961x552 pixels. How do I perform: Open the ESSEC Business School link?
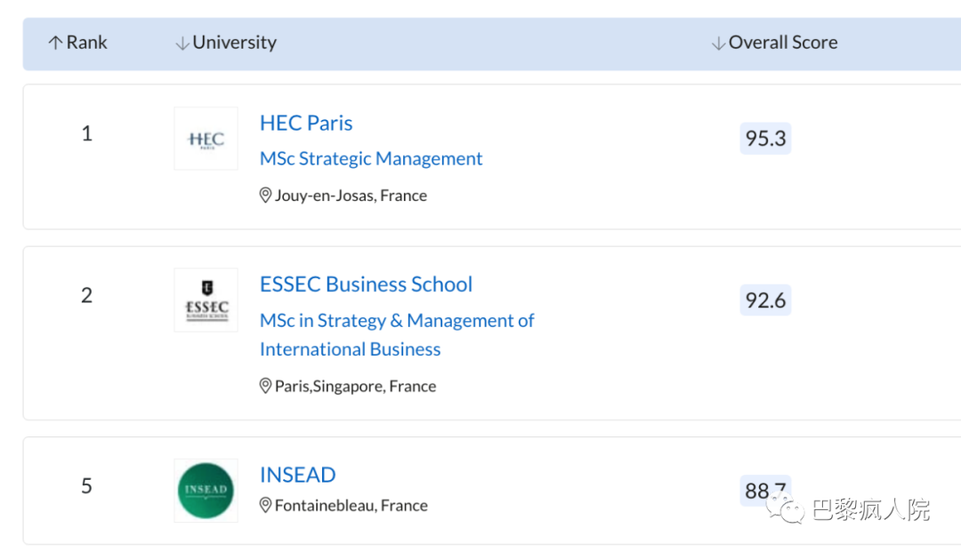tap(366, 284)
